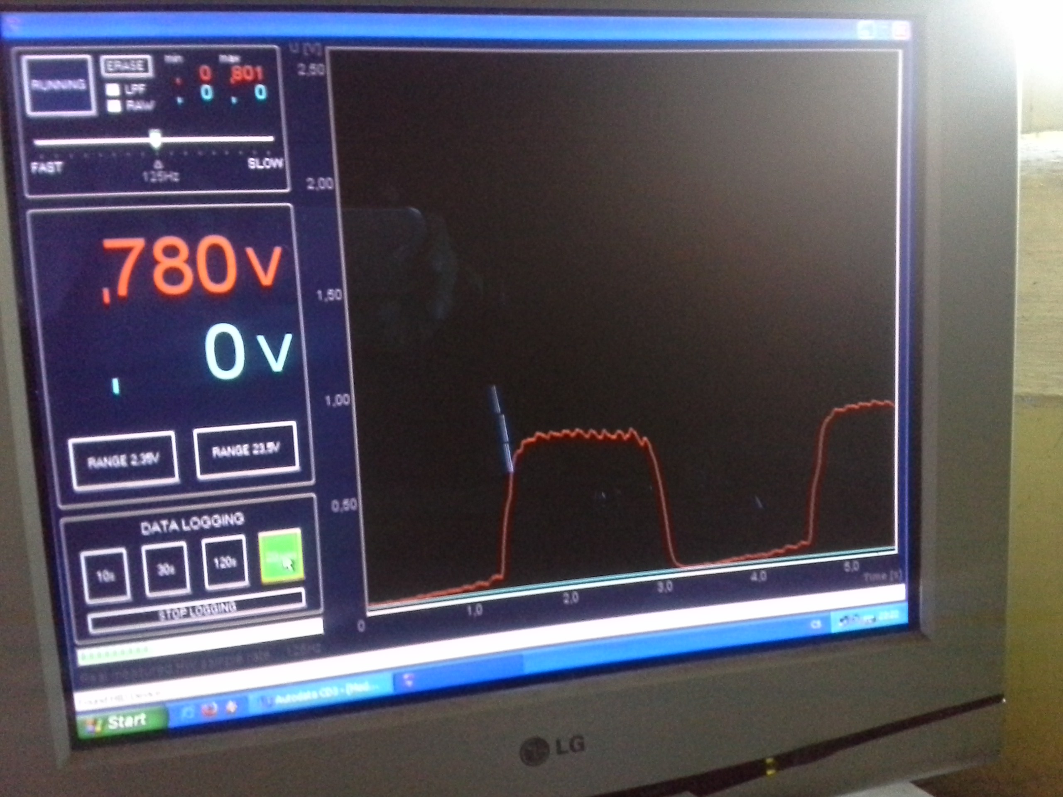1063x797 pixels.
Task: Click the green data logging button
Action: pyautogui.click(x=281, y=557)
